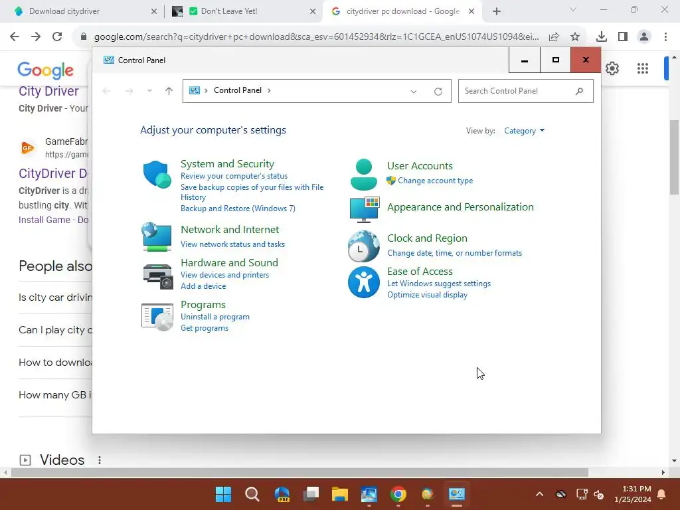This screenshot has height=510, width=680.
Task: Open the User Accounts person icon
Action: 363,175
